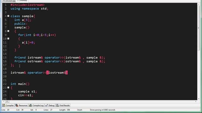This screenshot has width=202, height=113.
Task: Click line number 14 in the gutter
Action: point(5,54)
